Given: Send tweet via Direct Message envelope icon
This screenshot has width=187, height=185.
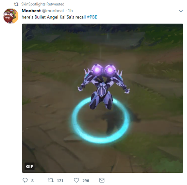Looking at the screenshot, I should click(x=102, y=180).
